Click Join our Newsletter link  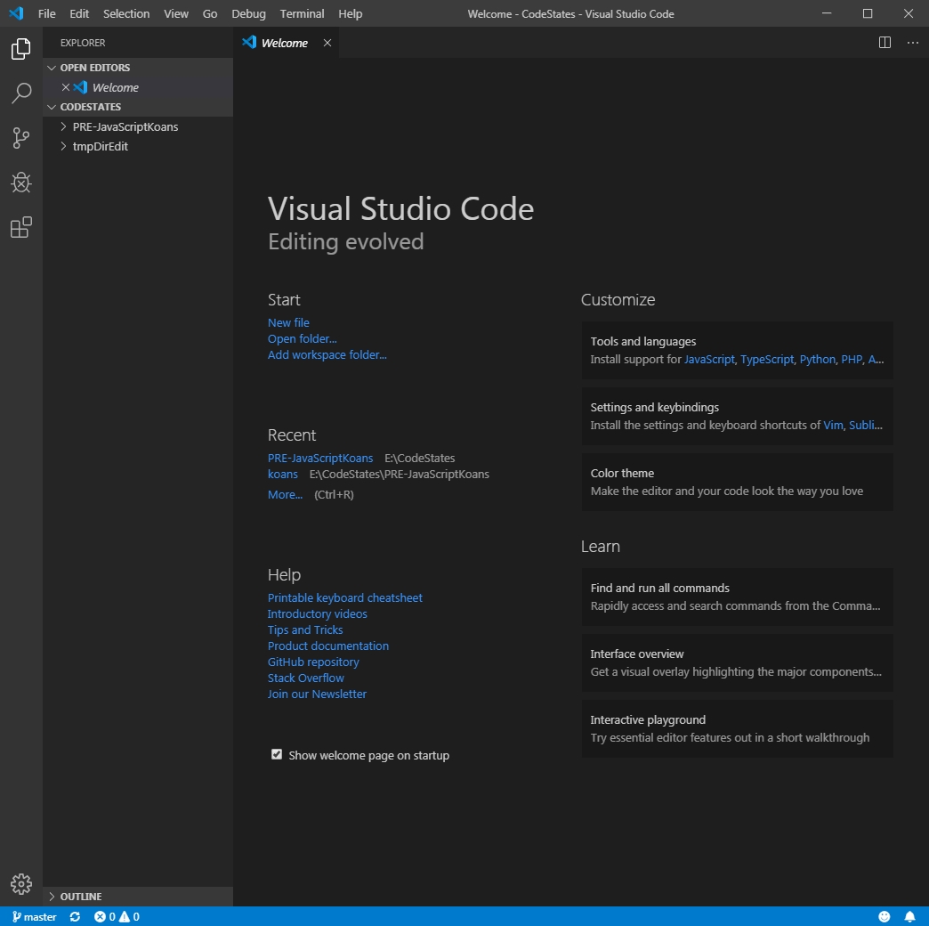coord(317,694)
